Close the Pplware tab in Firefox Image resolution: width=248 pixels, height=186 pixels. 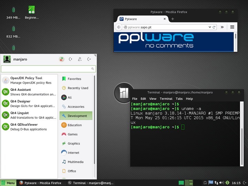(165, 19)
